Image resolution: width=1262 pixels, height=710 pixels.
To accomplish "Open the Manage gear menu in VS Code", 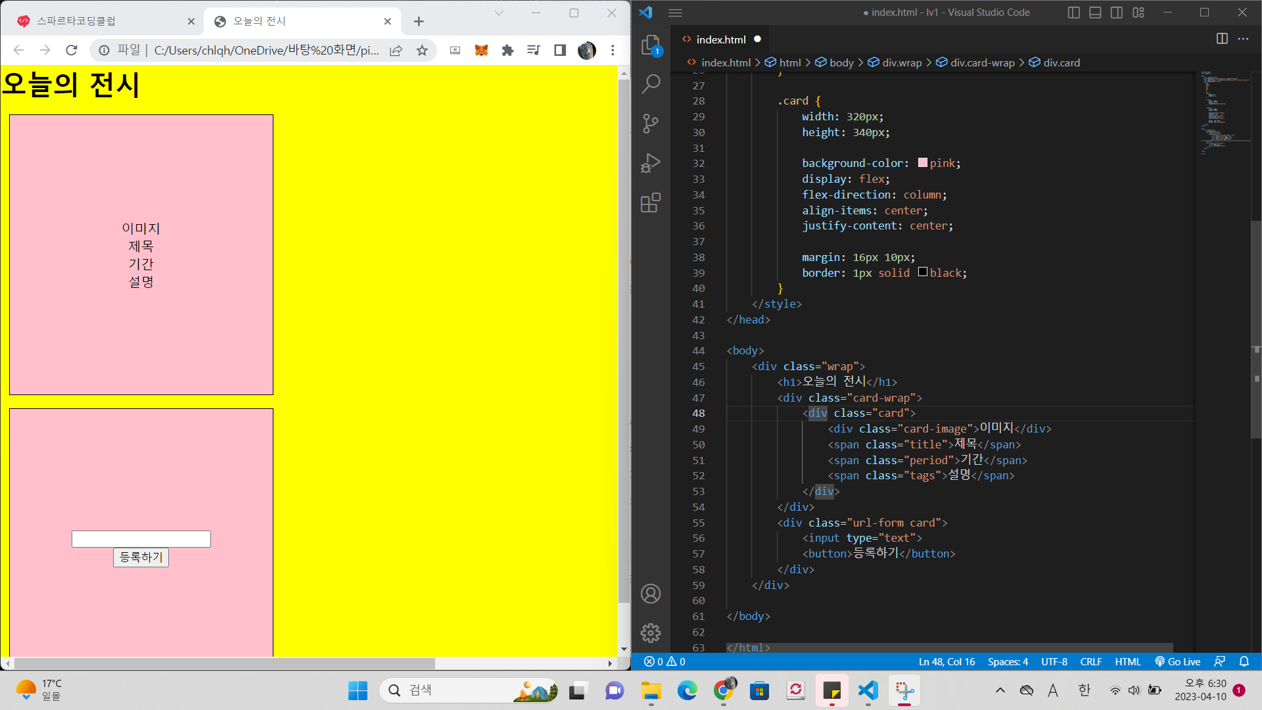I will pyautogui.click(x=651, y=633).
